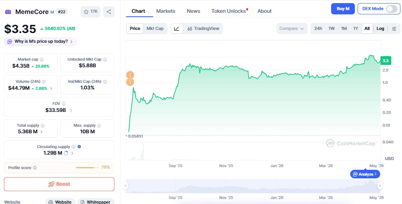Viewport: 402px width, 204px height.
Task: Click the 3.3 current price label on chart
Action: pos(386,61)
